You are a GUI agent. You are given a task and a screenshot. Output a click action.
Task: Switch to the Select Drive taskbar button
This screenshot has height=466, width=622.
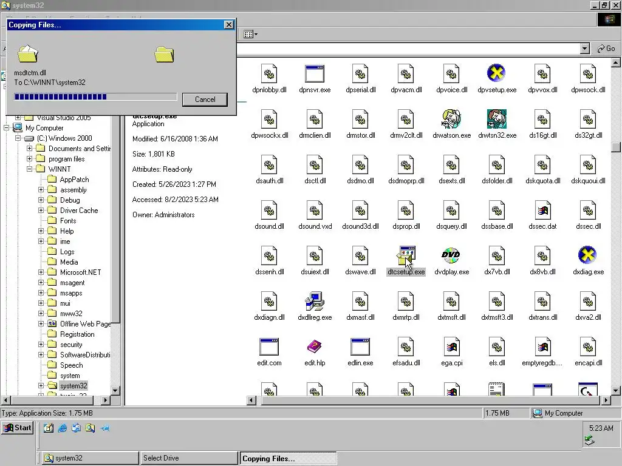tap(189, 458)
